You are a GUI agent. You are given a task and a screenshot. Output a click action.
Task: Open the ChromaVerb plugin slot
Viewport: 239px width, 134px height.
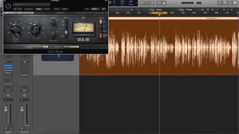8,70
